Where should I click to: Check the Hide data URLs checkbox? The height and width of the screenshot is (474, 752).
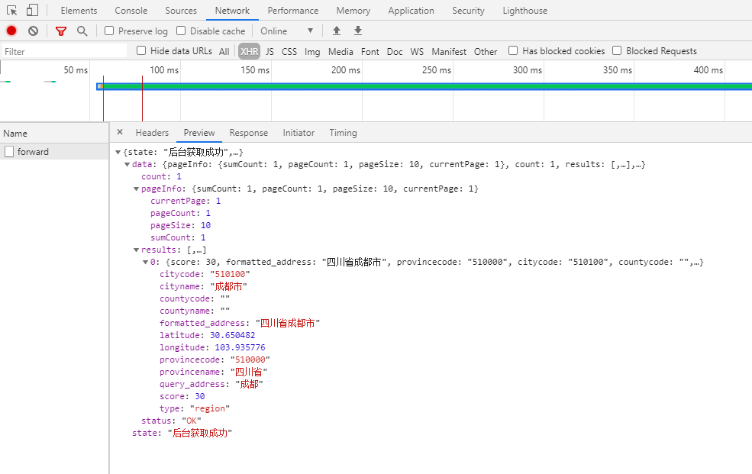(141, 50)
